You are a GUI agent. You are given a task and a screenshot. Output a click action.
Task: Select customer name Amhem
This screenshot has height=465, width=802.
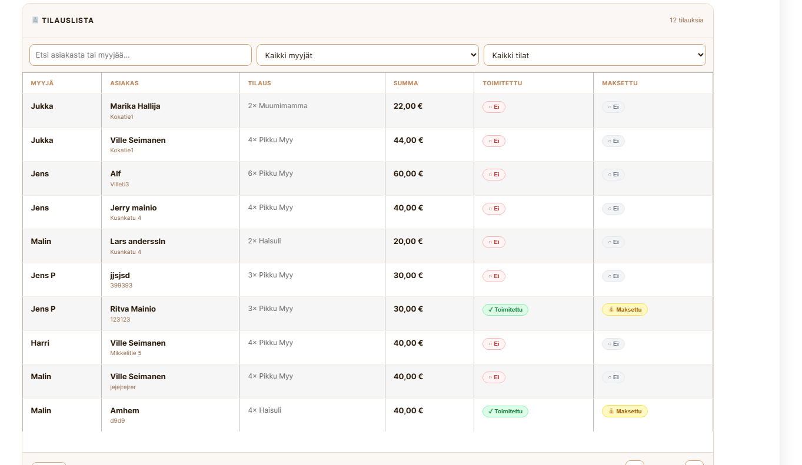pyautogui.click(x=125, y=411)
